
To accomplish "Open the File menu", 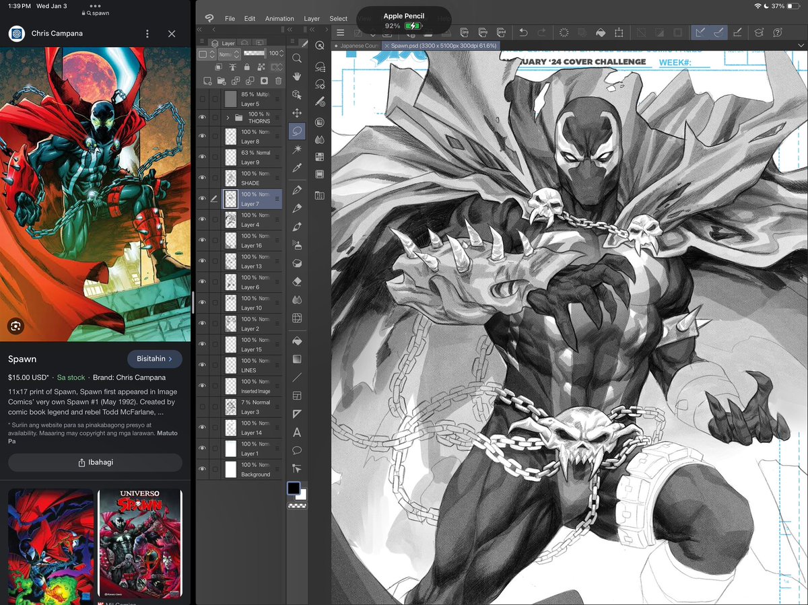I will [230, 19].
